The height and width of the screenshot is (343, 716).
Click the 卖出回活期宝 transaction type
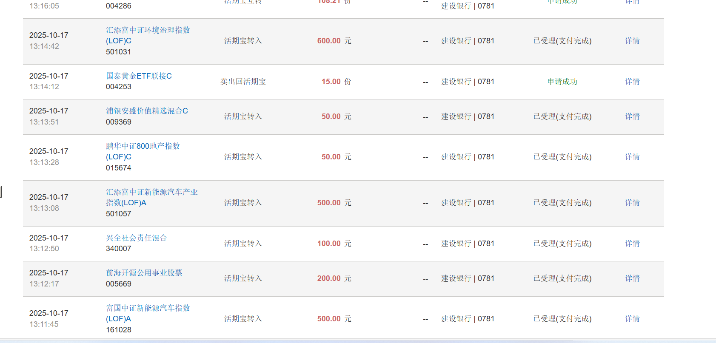point(243,82)
